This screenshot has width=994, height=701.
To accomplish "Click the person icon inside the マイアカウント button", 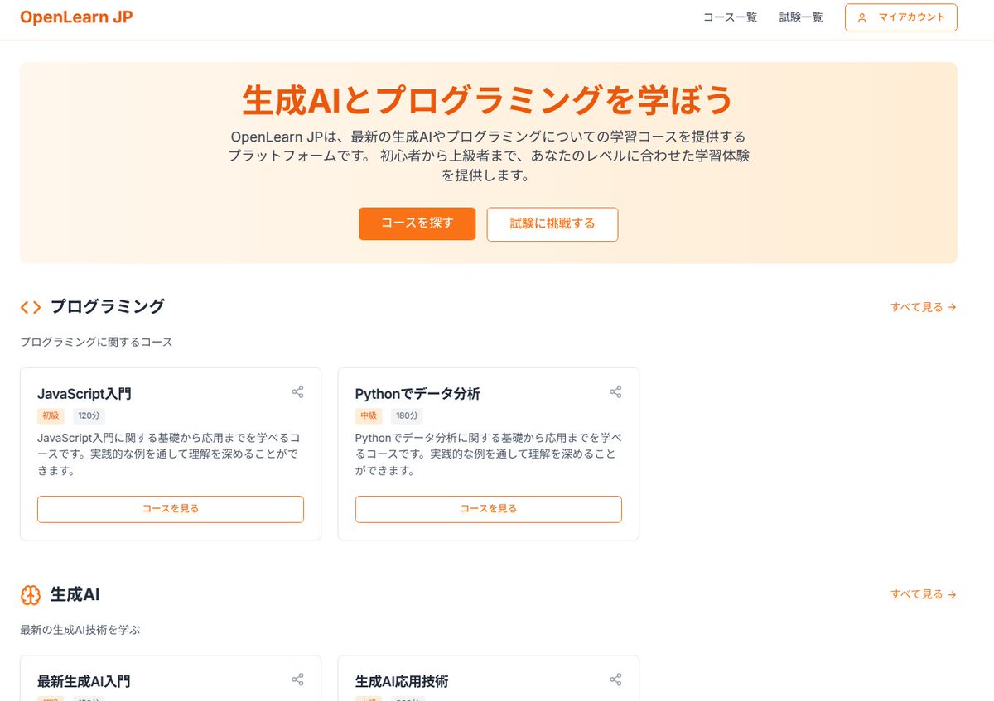I will (862, 17).
